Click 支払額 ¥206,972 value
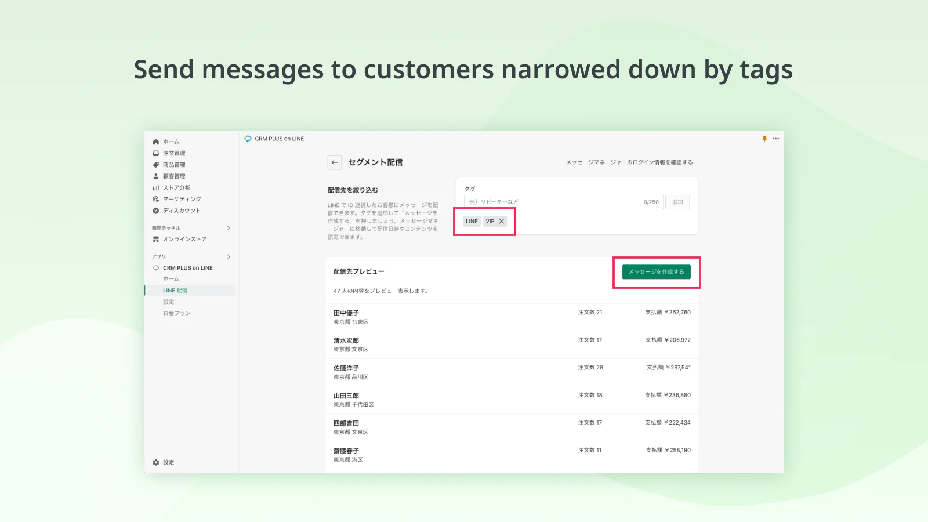 pos(668,340)
